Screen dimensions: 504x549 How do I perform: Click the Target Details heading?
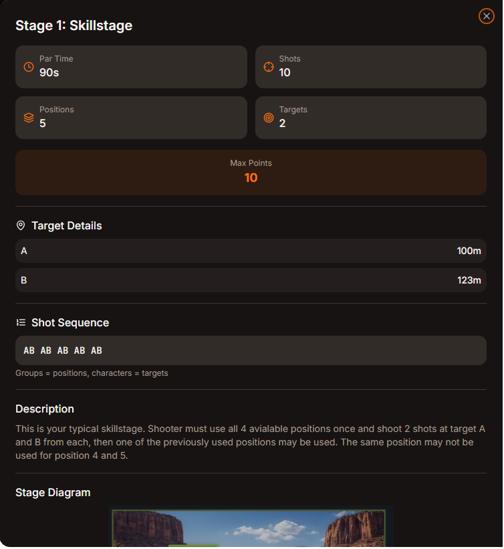tap(67, 226)
